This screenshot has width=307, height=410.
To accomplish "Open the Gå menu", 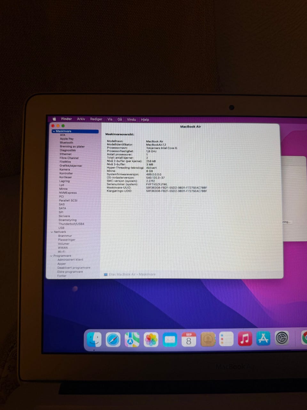I will coord(120,119).
